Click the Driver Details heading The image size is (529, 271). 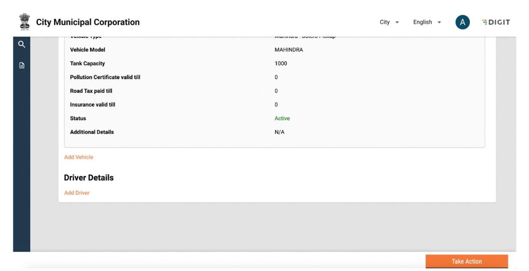point(89,178)
